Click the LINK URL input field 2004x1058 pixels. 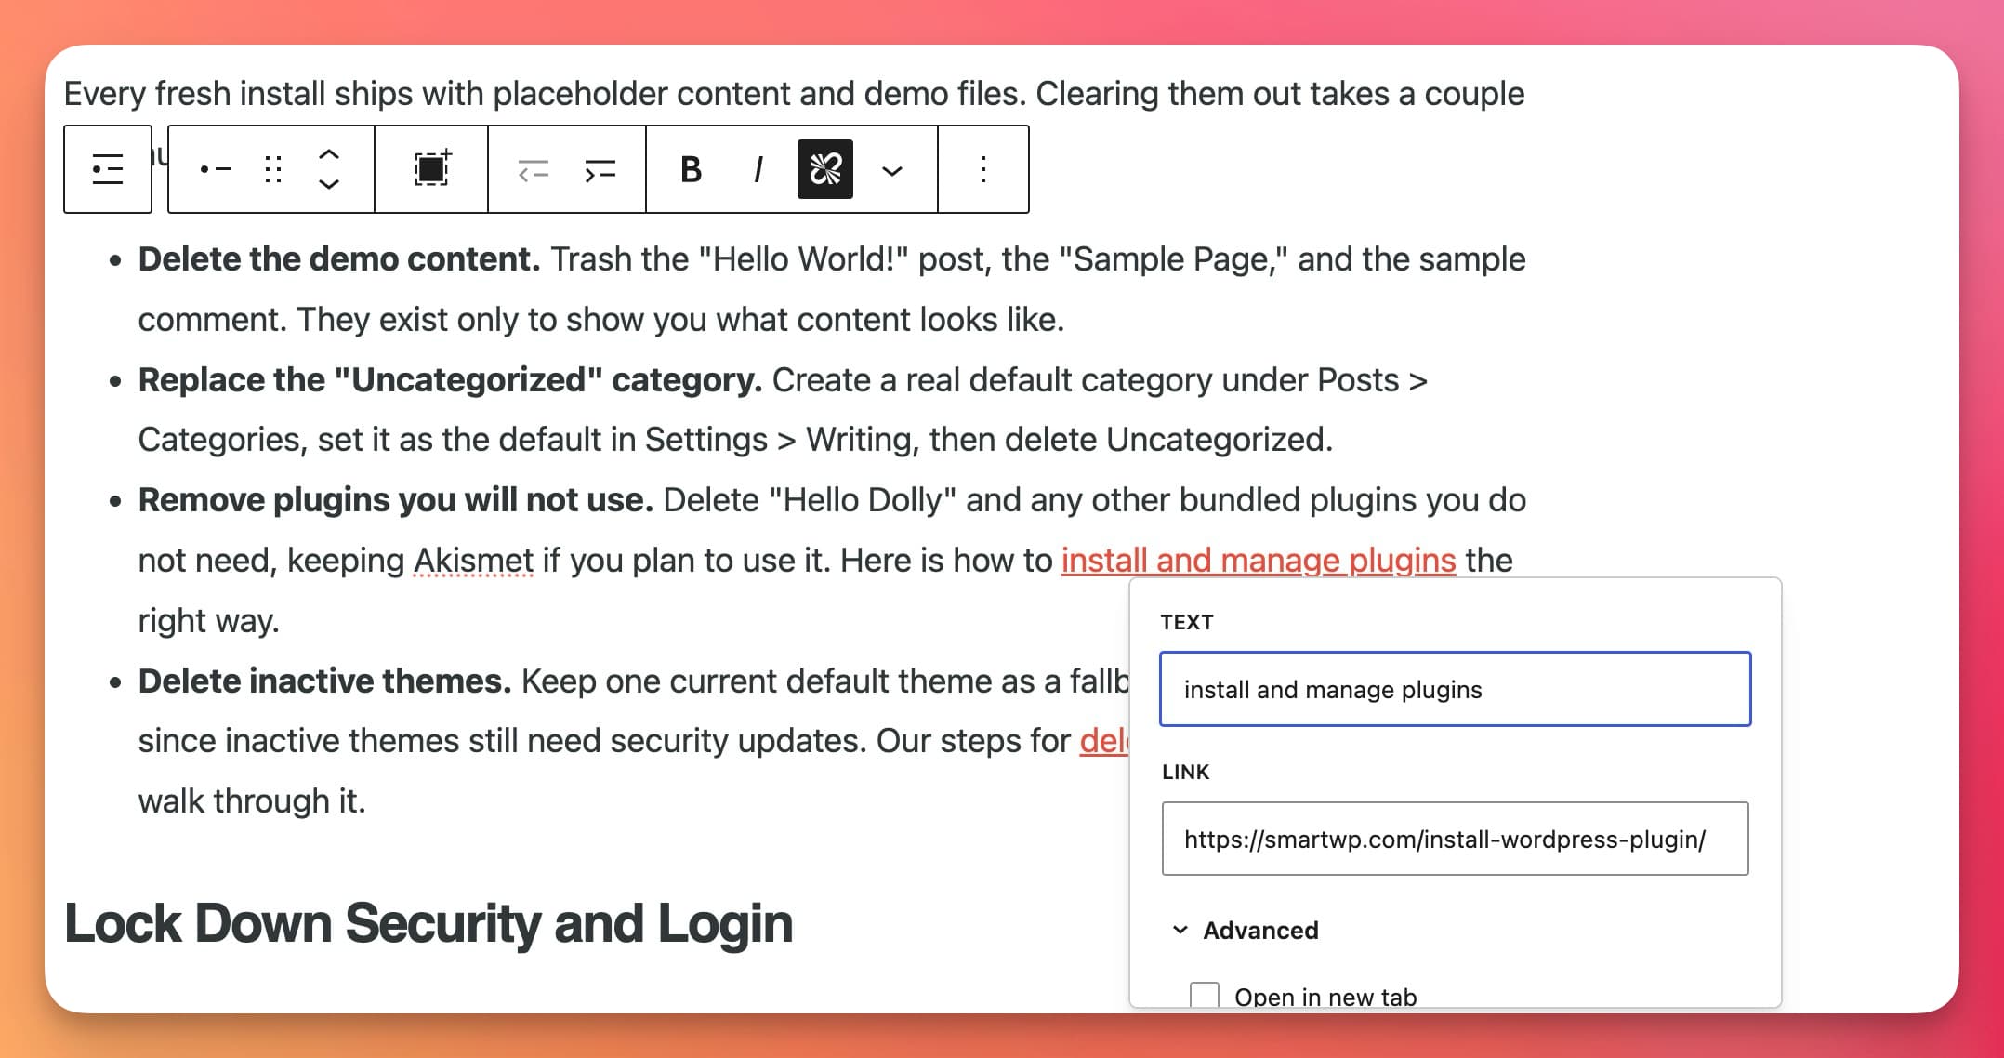(x=1456, y=839)
